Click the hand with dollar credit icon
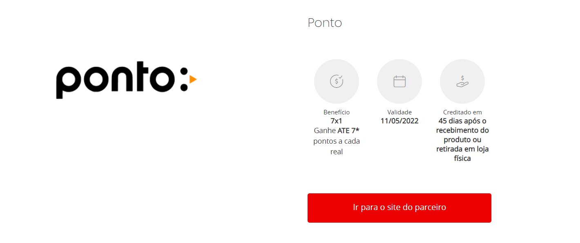 coord(462,81)
